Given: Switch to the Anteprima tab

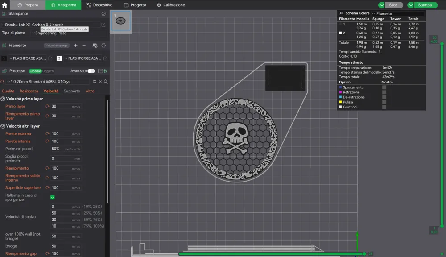Looking at the screenshot, I should pyautogui.click(x=63, y=5).
